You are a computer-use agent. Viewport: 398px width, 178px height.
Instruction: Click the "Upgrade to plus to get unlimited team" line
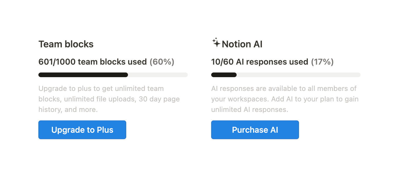point(101,89)
